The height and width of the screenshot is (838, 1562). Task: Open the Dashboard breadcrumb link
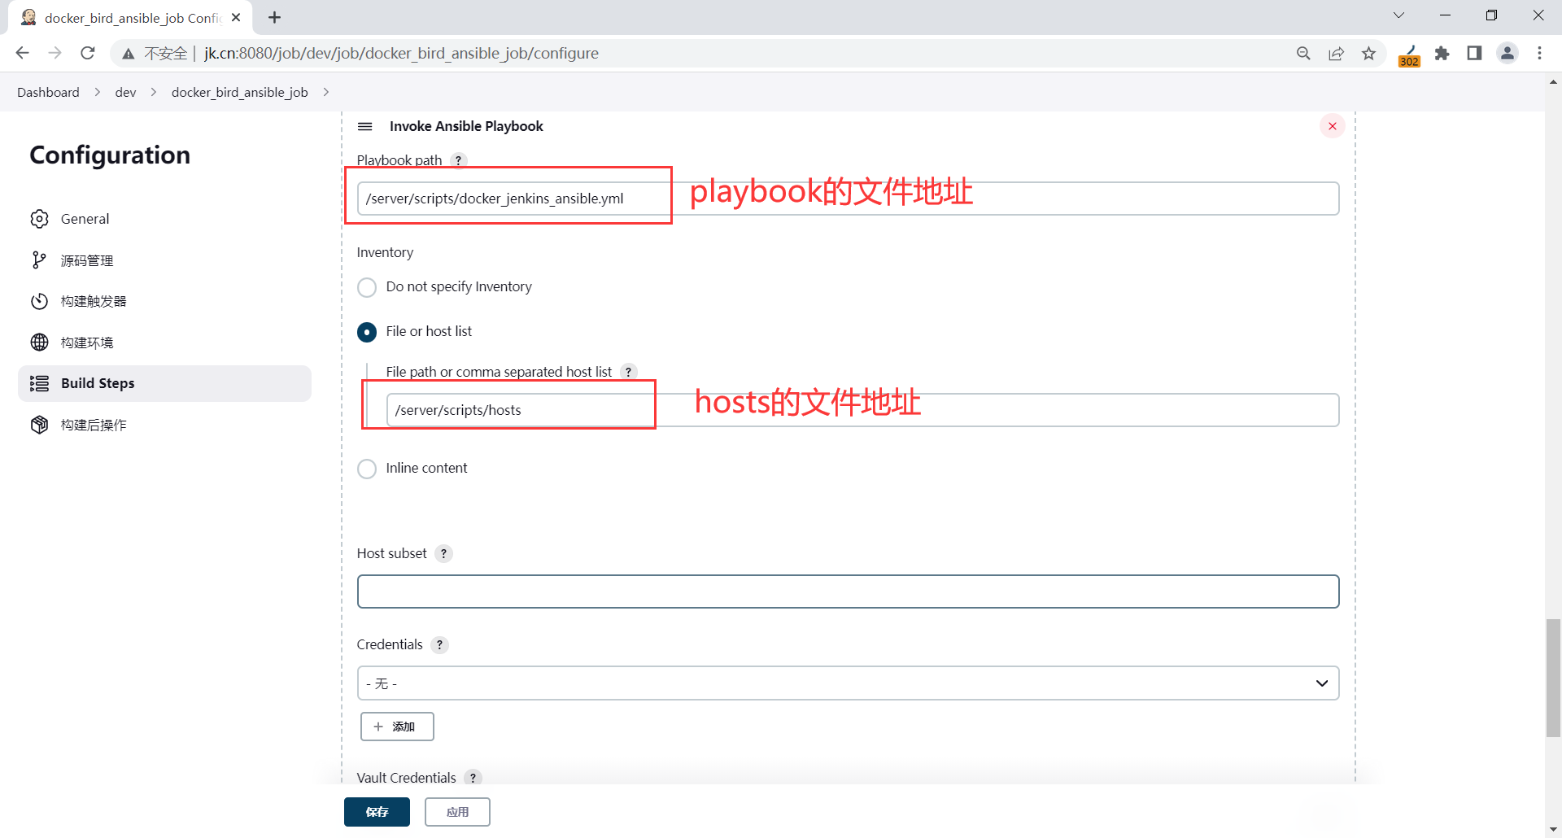[48, 92]
